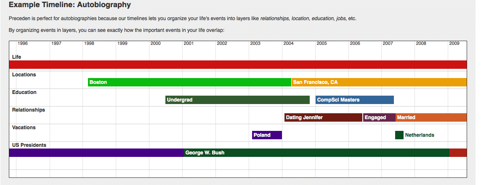481x185 pixels.
Task: Select the George W. Bush bar
Action: tap(316, 153)
